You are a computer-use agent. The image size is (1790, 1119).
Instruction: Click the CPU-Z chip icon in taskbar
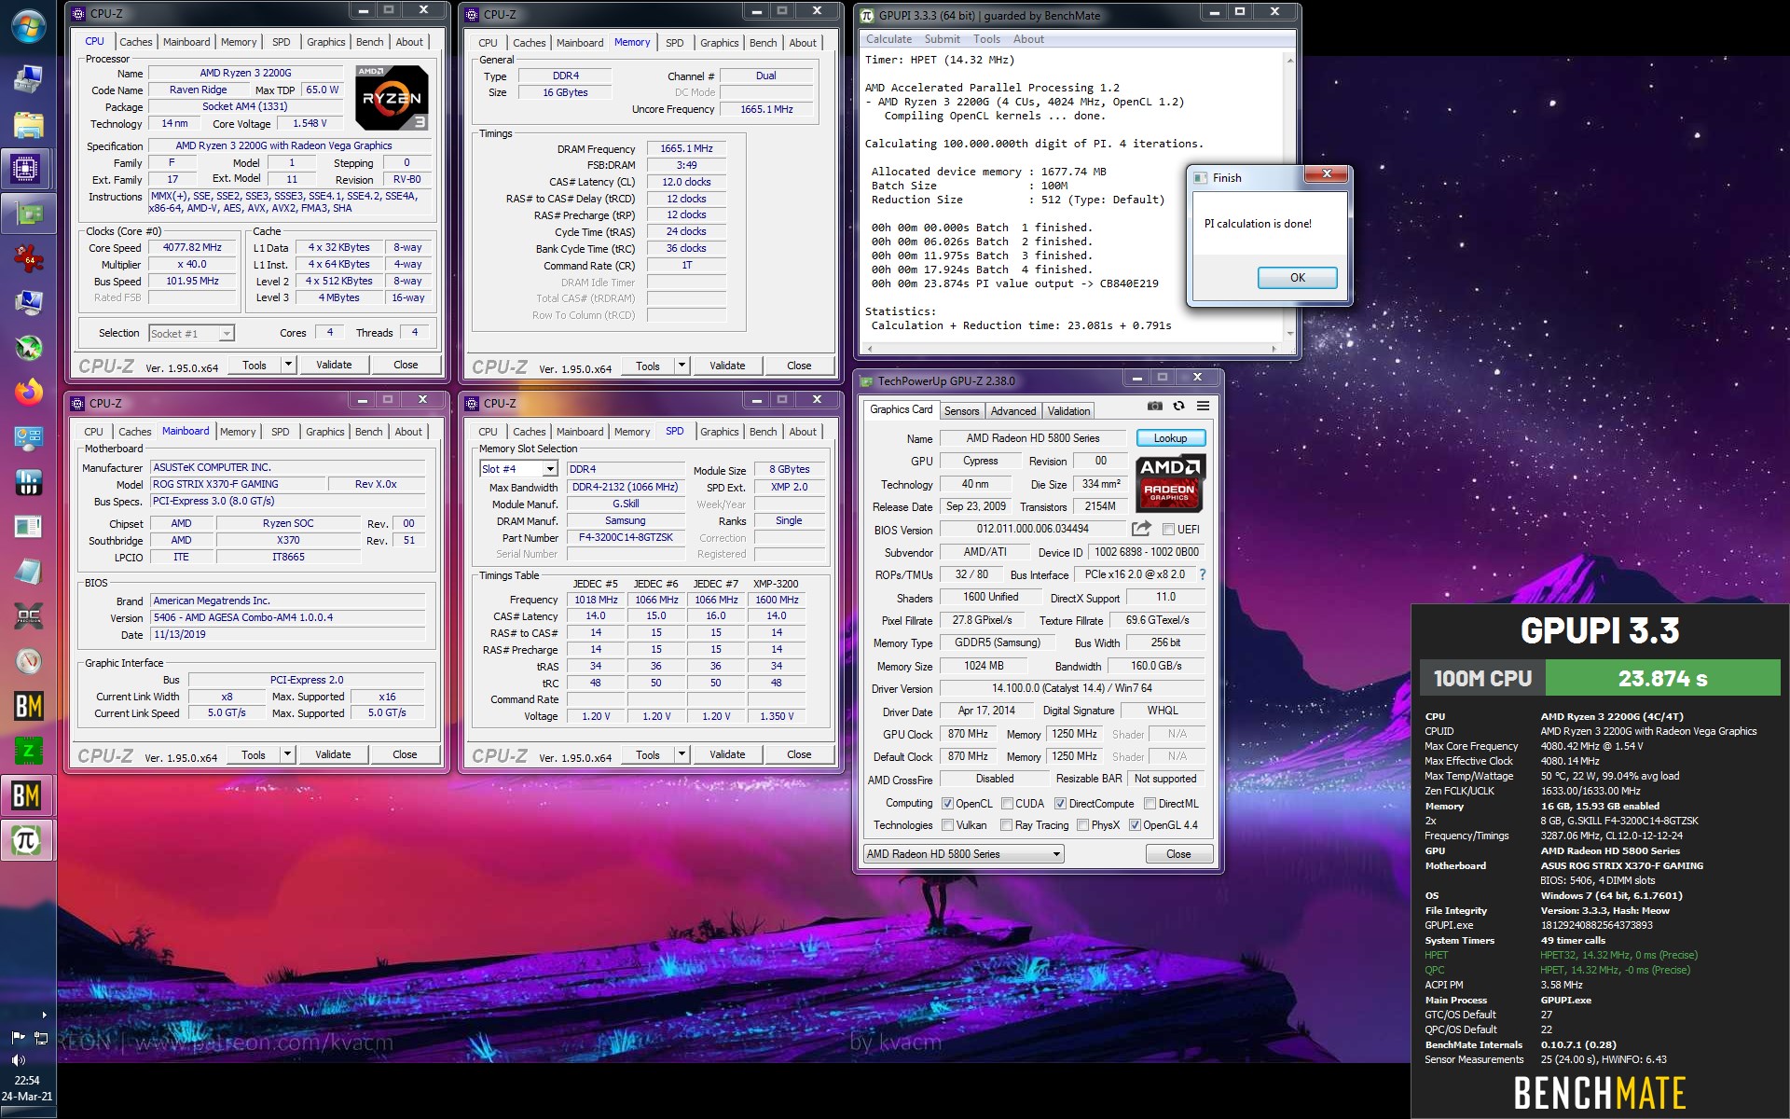[26, 169]
